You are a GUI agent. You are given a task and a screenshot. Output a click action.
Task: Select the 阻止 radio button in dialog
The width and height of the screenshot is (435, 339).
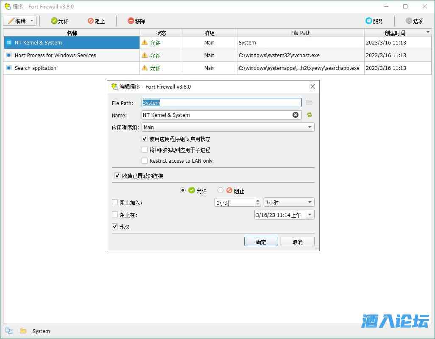pos(220,191)
